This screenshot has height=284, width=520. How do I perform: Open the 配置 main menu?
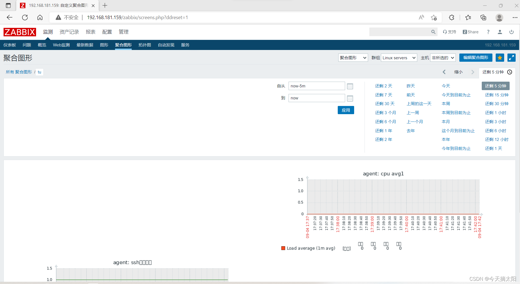[107, 32]
